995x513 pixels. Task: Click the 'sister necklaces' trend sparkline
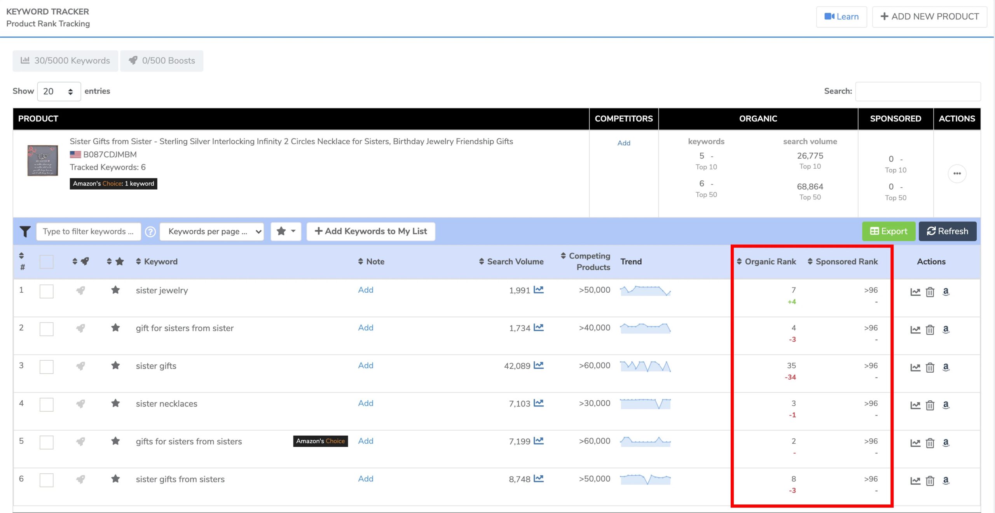645,404
